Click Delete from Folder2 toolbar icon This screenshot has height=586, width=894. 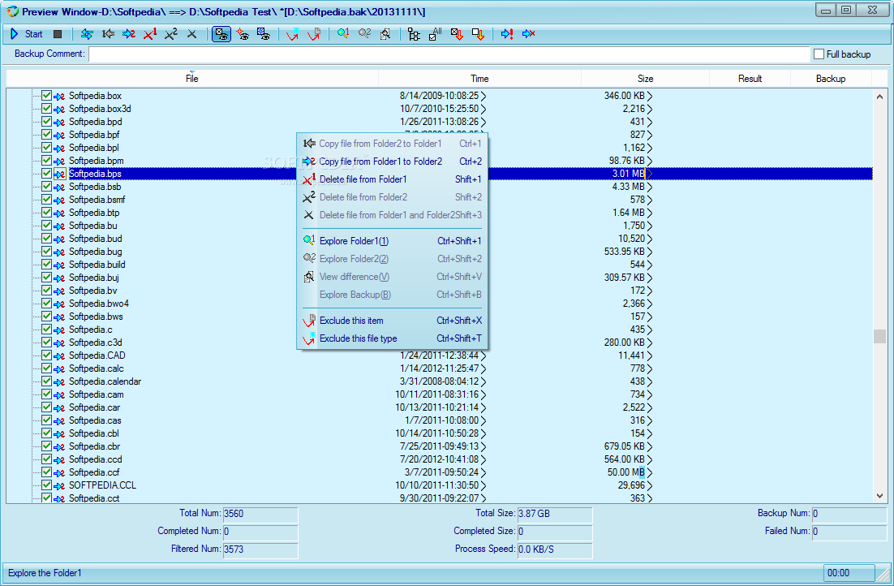171,34
